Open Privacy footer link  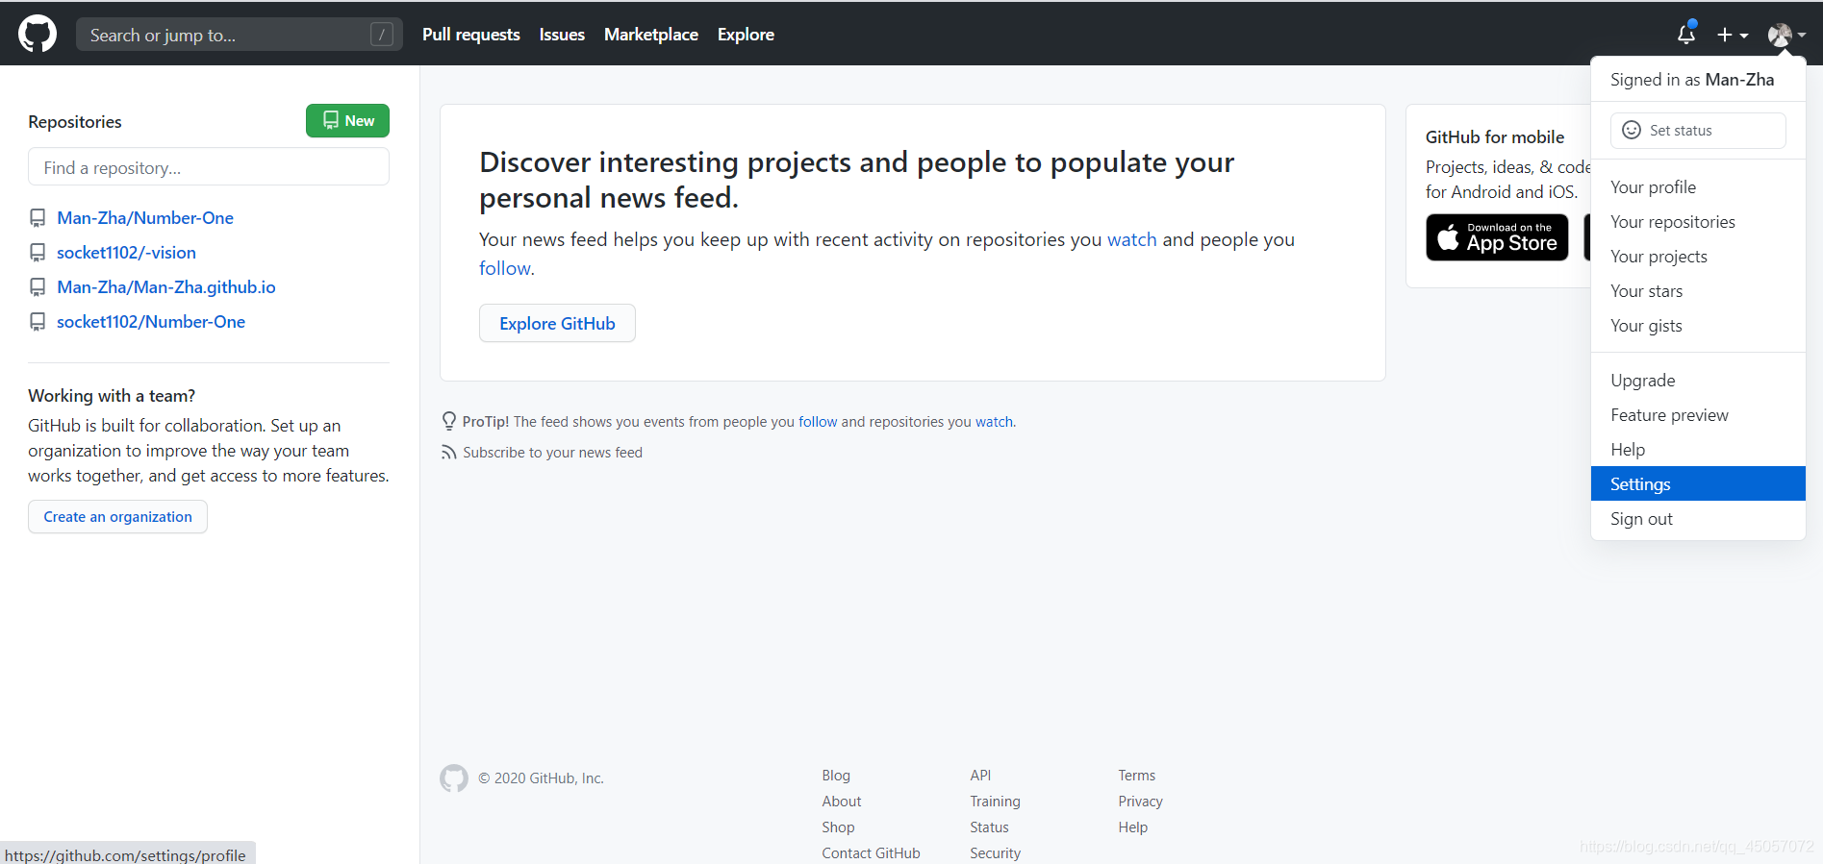pyautogui.click(x=1140, y=801)
